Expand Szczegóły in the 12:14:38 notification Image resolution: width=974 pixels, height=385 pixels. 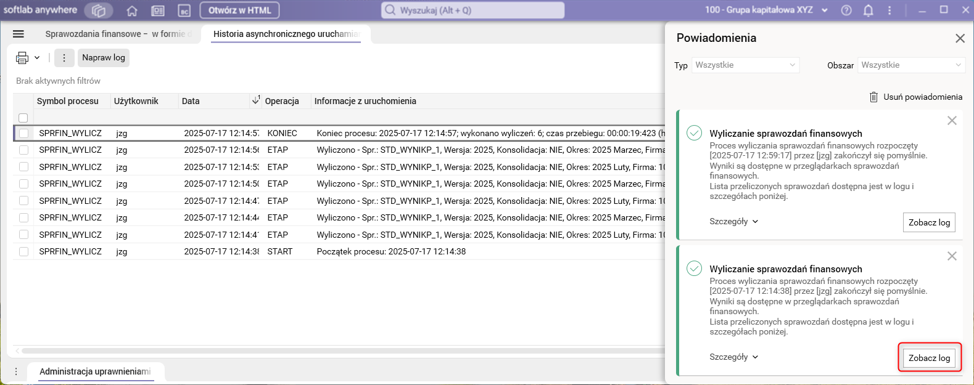coord(734,357)
